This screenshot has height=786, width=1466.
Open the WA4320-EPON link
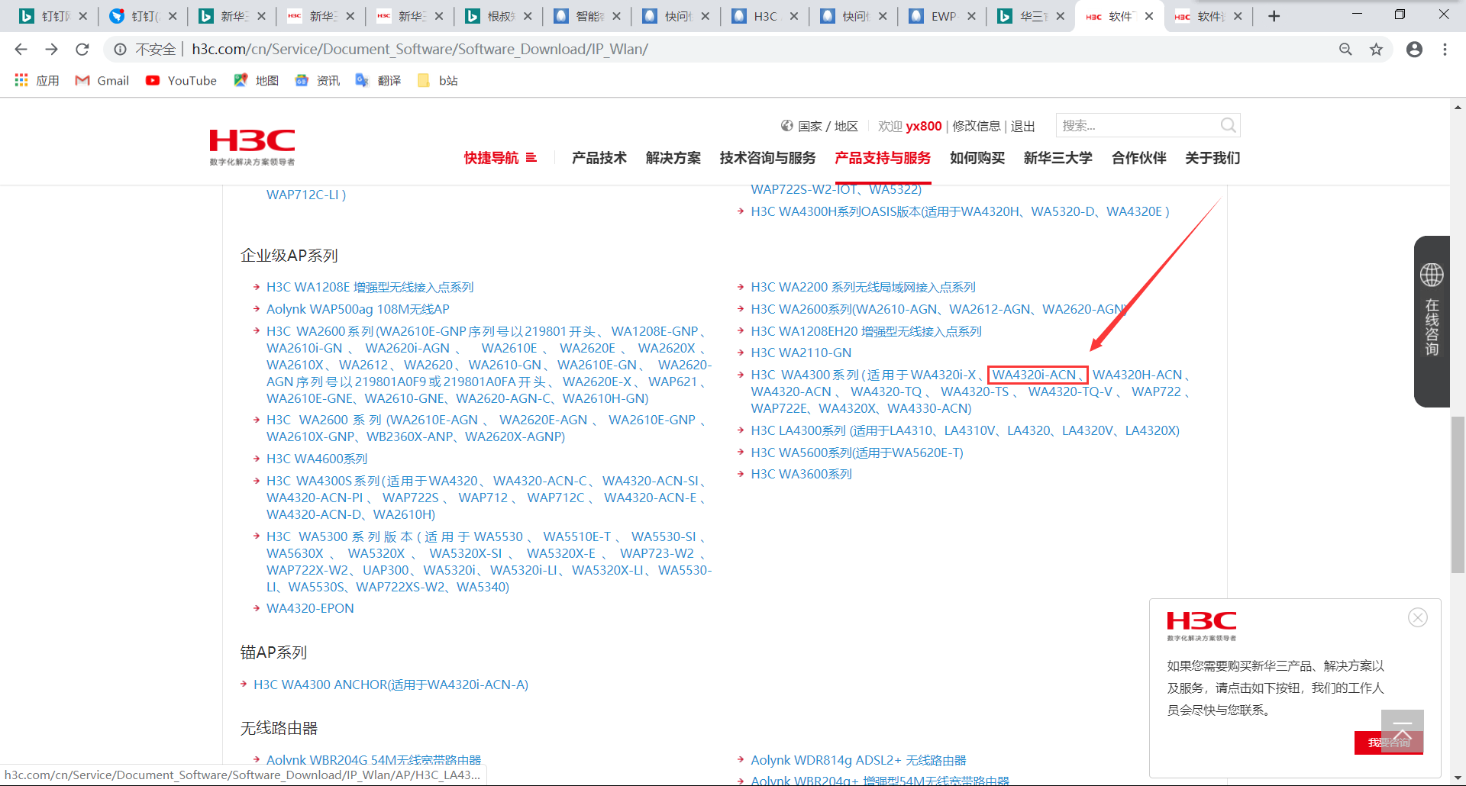[x=310, y=608]
